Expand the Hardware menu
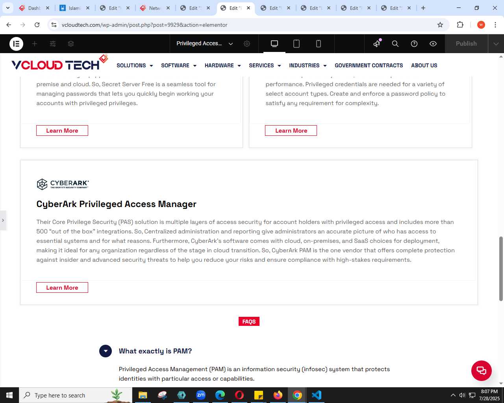 click(223, 65)
